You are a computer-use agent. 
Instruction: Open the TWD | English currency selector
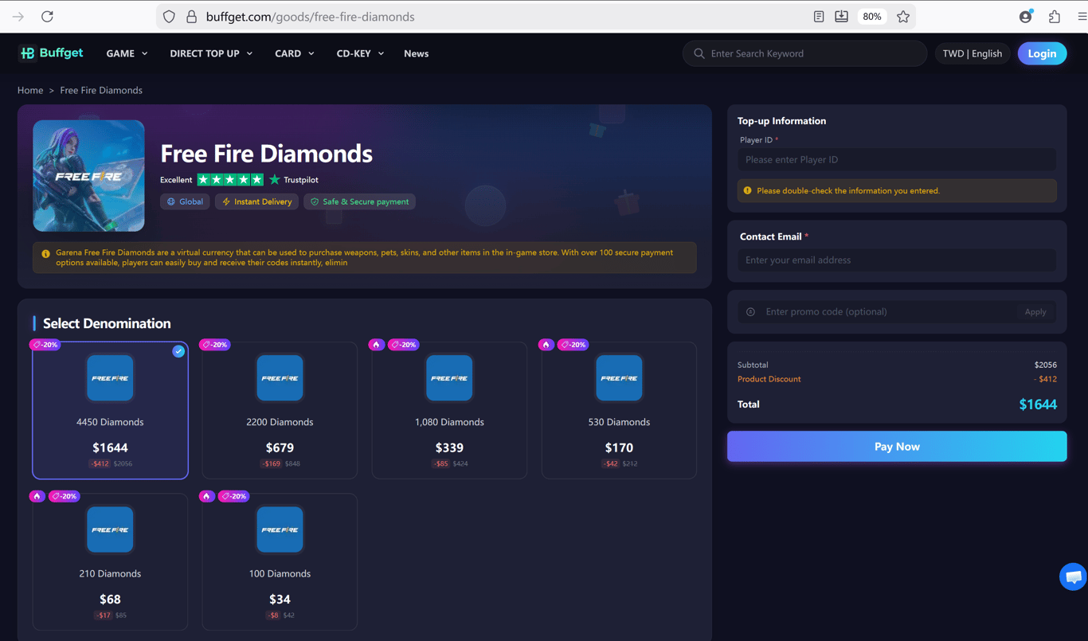972,53
